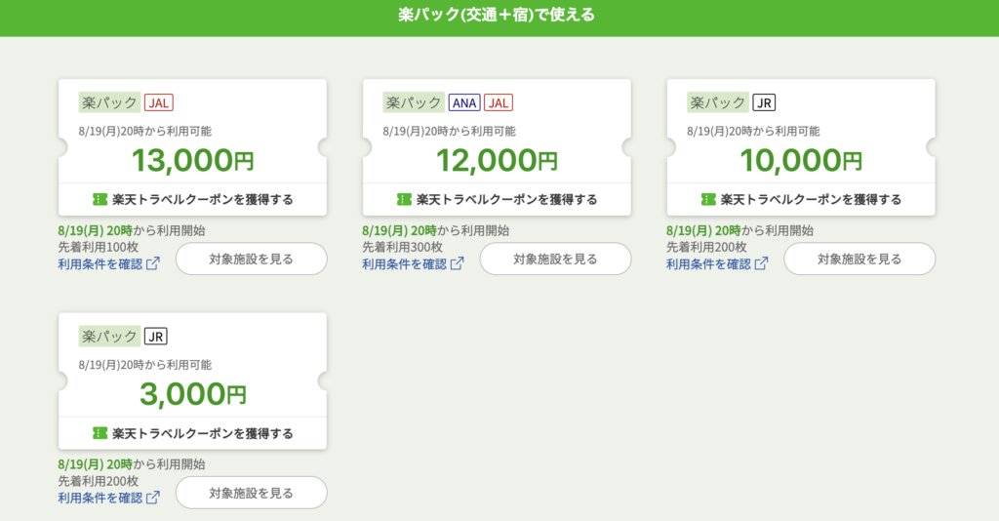The width and height of the screenshot is (999, 521).
Task: Click external-link icon under 13,000円 coupon
Action: 153,263
